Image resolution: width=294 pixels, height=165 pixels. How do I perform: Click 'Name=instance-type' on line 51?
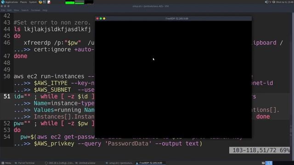[64, 103]
